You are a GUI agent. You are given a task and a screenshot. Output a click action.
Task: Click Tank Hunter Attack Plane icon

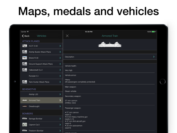click(25, 82)
